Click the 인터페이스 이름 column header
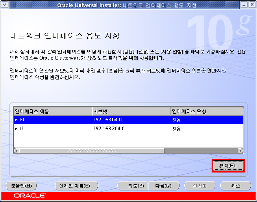 53,112
